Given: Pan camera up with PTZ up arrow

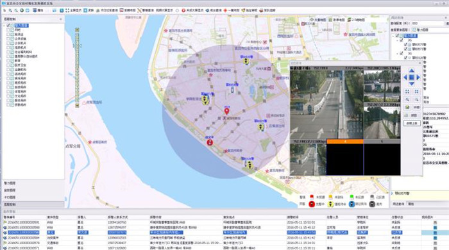Looking at the screenshot, I should [x=412, y=71].
